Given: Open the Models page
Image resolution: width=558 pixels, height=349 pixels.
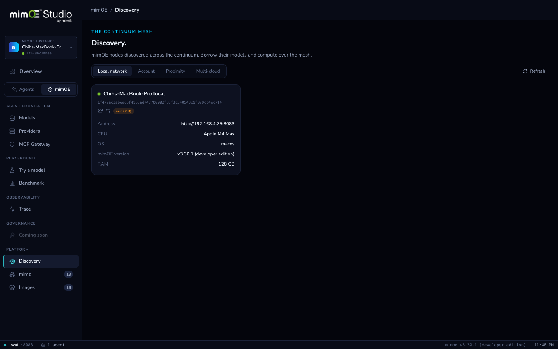Looking at the screenshot, I should coord(41,118).
